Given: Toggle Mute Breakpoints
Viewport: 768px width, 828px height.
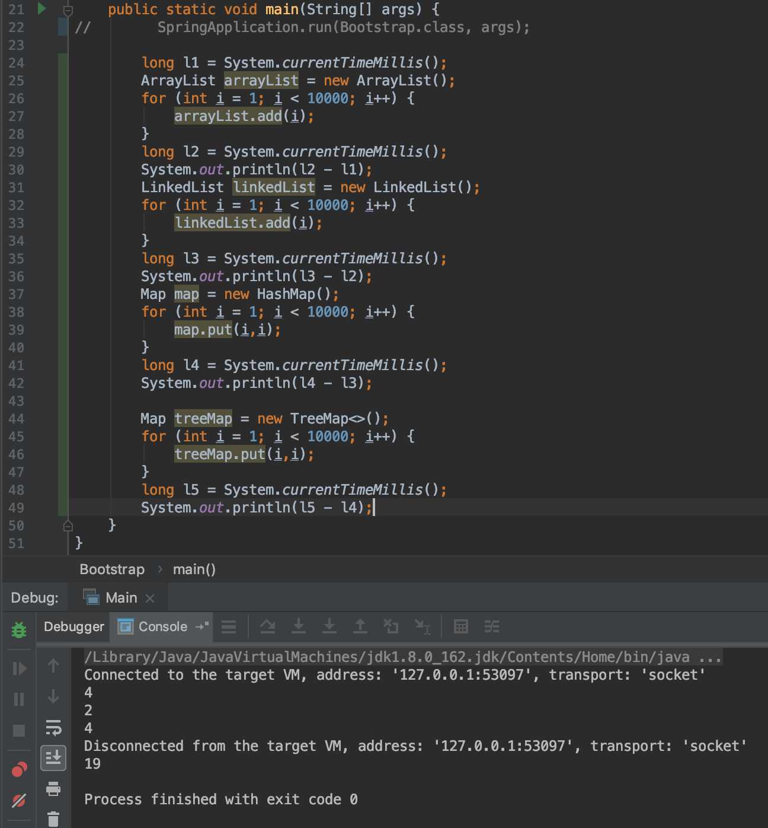Looking at the screenshot, I should point(19,800).
